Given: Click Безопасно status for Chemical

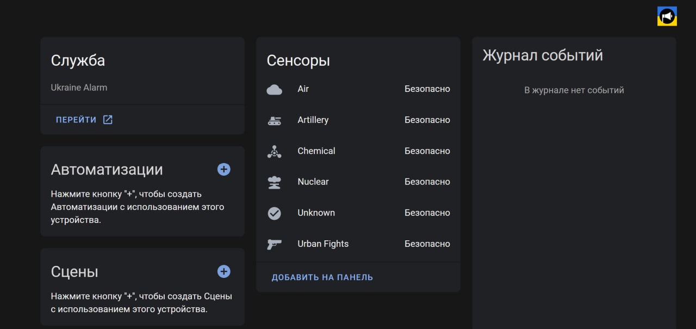Looking at the screenshot, I should tap(427, 151).
